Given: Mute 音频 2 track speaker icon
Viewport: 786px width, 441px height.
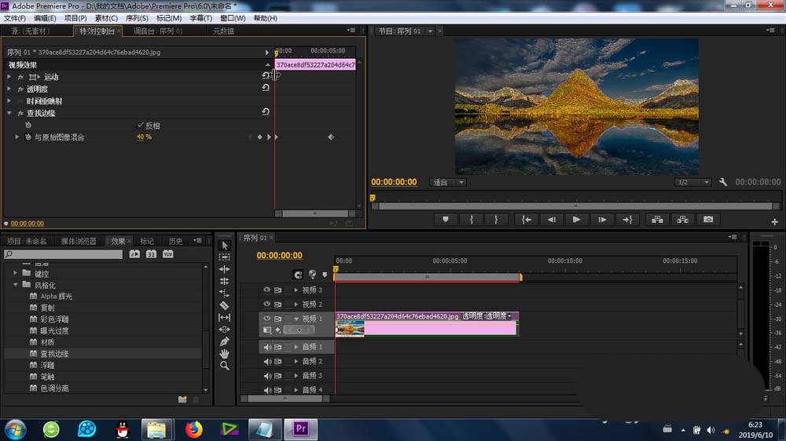Looking at the screenshot, I should point(267,362).
